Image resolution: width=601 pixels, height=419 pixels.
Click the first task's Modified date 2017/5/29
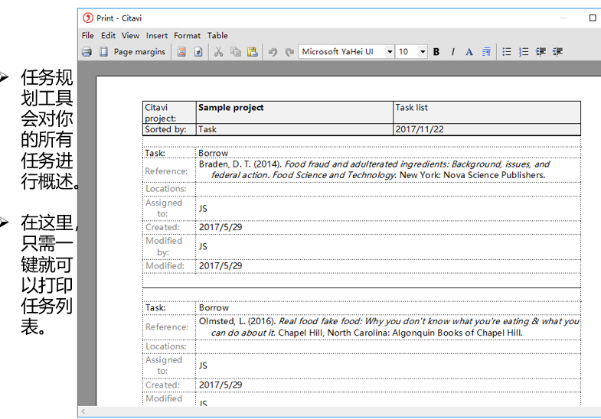click(220, 266)
